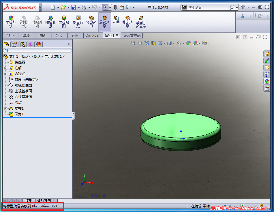Select the 圆角1 fillet feature
This screenshot has height=212, width=274.
[x=19, y=114]
